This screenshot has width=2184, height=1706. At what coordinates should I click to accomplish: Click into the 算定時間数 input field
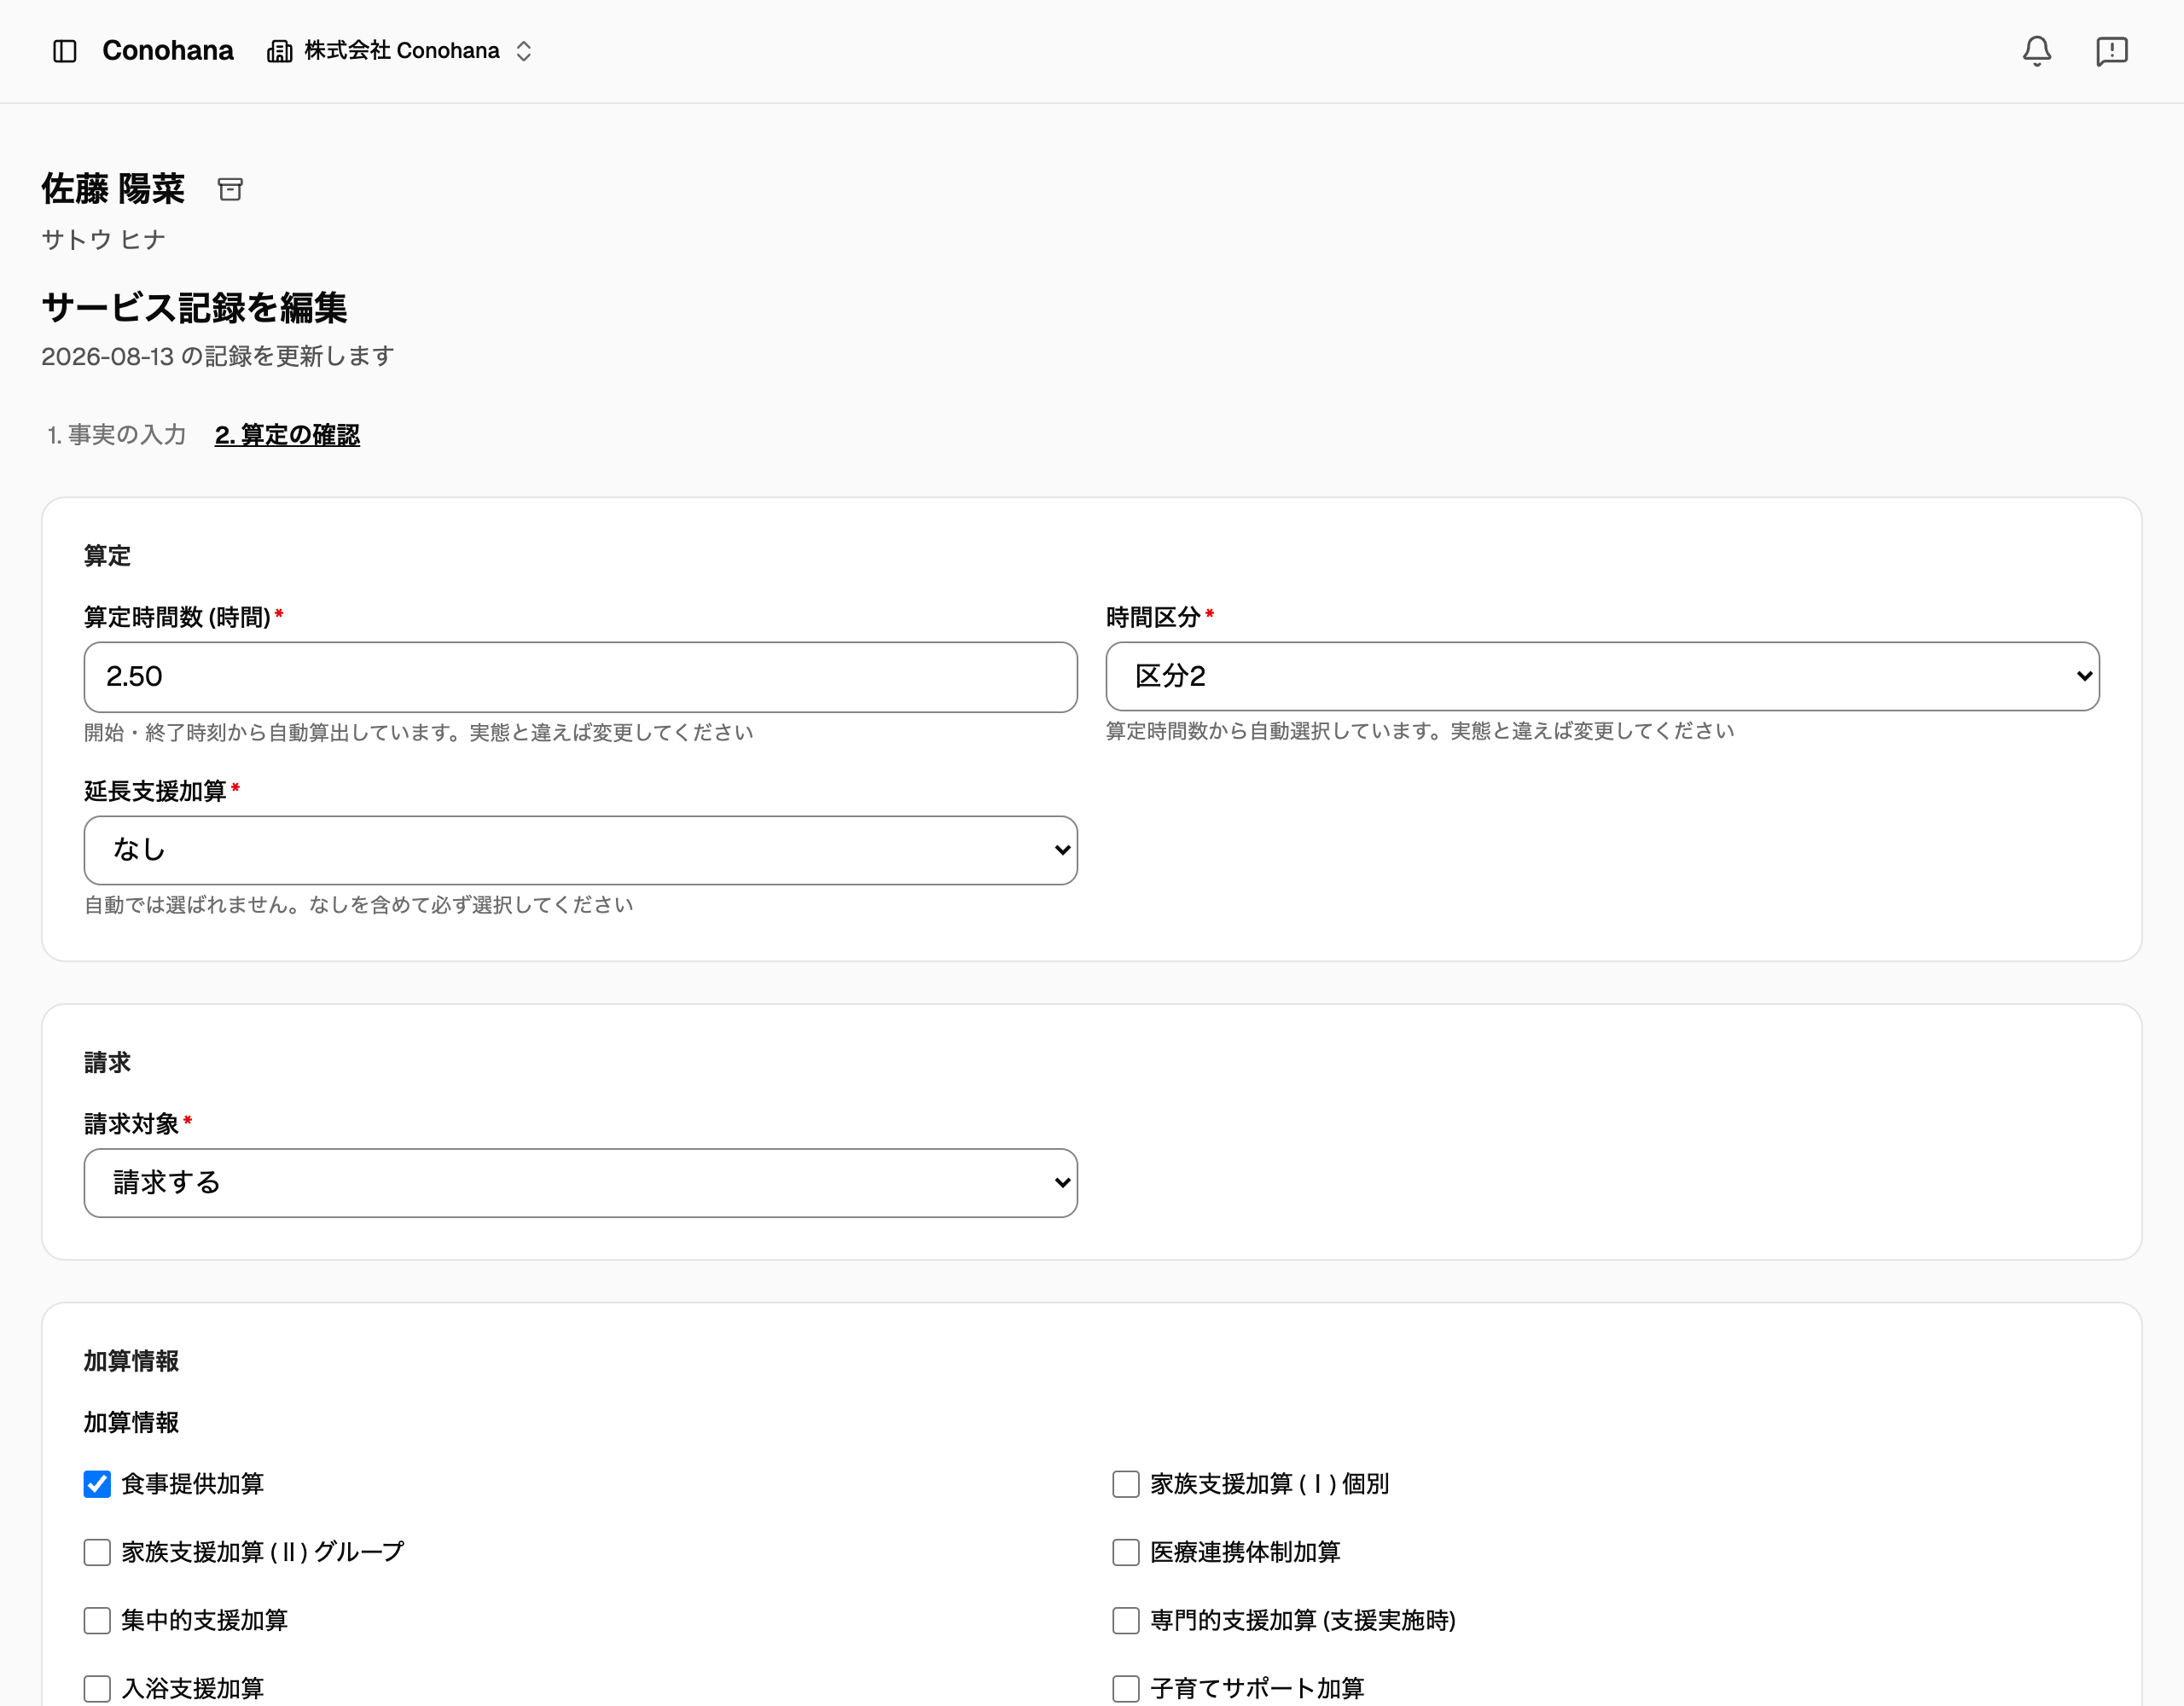click(580, 677)
